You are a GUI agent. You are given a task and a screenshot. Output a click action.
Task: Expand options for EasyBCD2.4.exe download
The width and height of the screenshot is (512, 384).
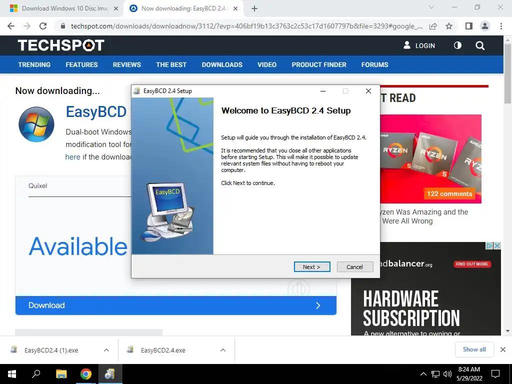point(223,350)
